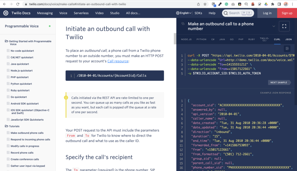This screenshot has width=297, height=171.
Task: Switch to the PYTHON code tab
Action: coord(201,39)
